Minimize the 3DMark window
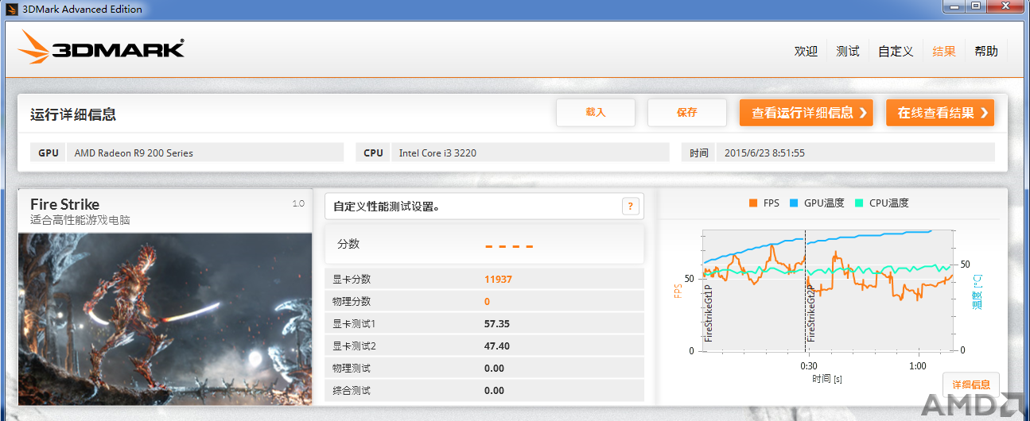This screenshot has width=1030, height=421. coord(955,6)
